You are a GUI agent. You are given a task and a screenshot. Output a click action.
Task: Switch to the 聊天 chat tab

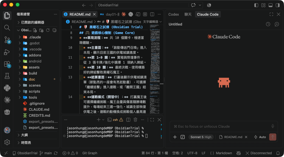coord(188,14)
